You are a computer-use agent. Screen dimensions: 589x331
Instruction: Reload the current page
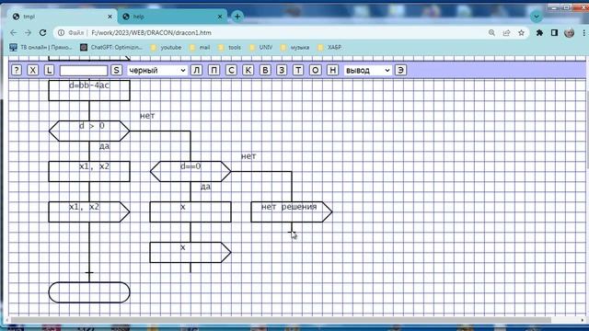[43, 33]
